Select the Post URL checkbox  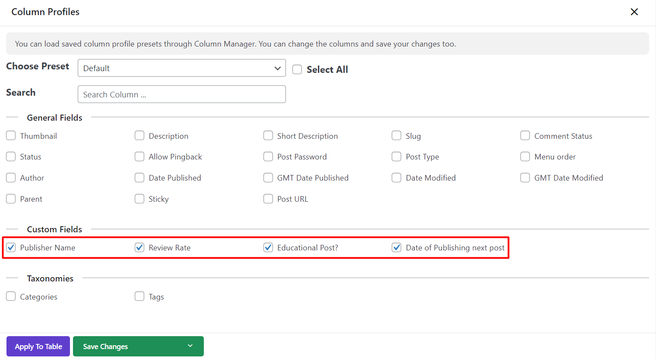point(268,199)
